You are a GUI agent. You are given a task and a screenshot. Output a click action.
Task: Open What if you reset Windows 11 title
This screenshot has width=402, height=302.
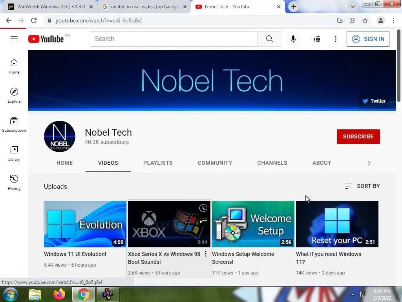click(x=329, y=258)
